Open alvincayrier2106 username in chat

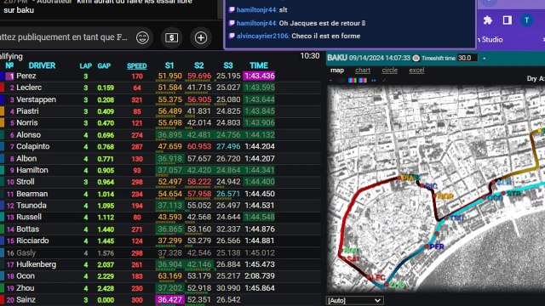click(263, 36)
